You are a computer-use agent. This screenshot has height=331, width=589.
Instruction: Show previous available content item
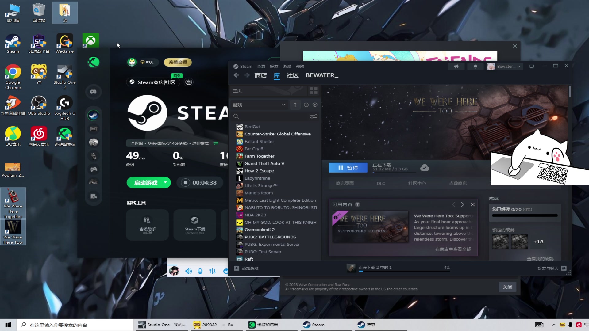[x=453, y=204]
